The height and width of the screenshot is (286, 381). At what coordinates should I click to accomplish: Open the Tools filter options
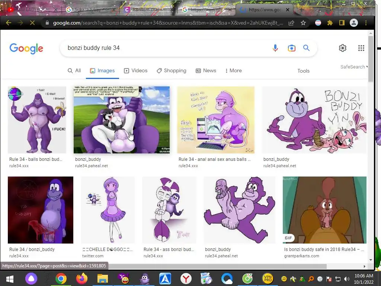click(x=303, y=71)
